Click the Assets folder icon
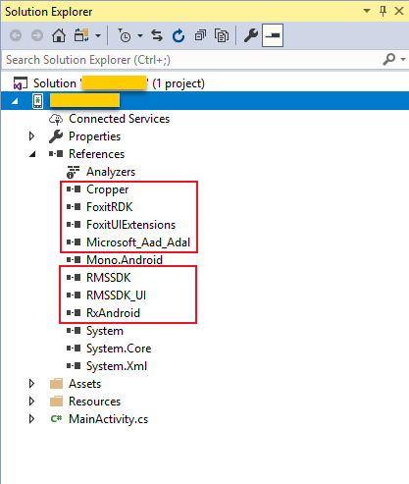The image size is (409, 484). (56, 384)
